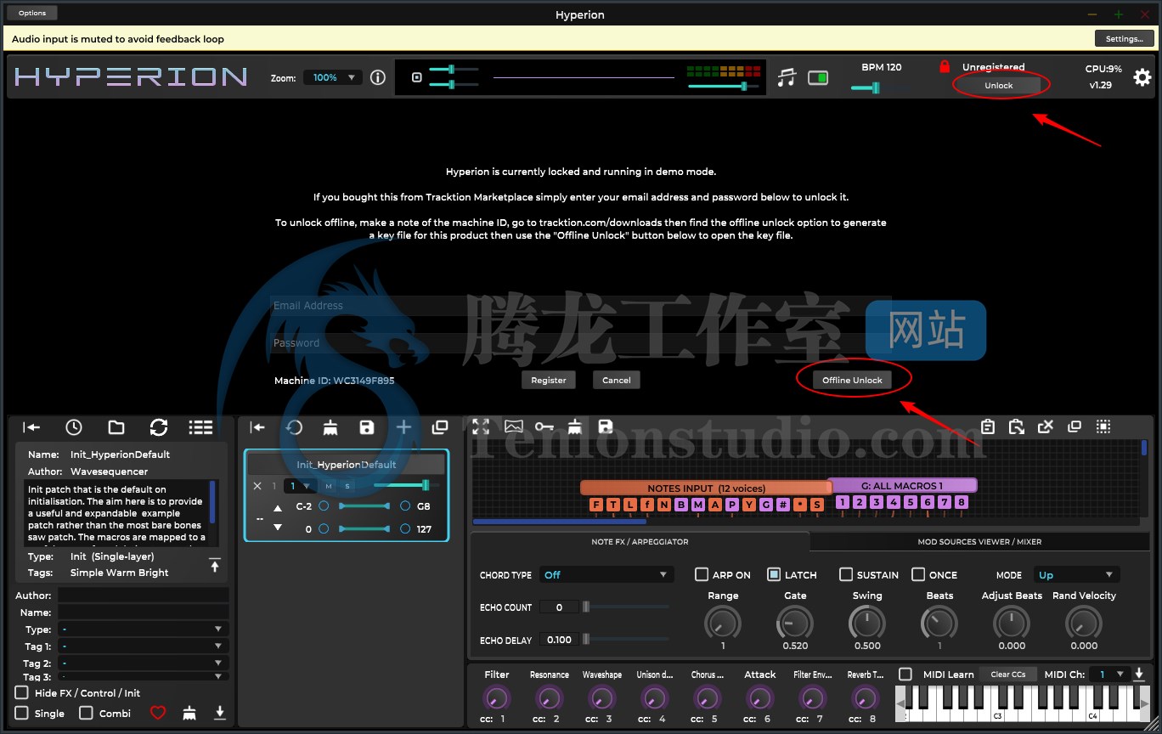This screenshot has width=1162, height=734.
Task: Open the Type filter dropdown
Action: [143, 630]
